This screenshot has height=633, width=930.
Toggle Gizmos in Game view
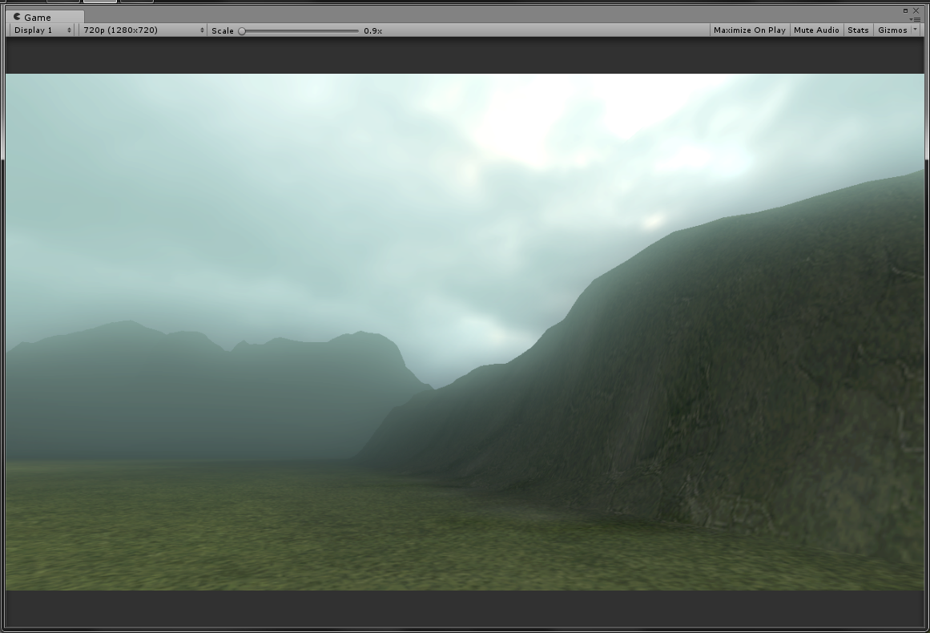pyautogui.click(x=892, y=30)
